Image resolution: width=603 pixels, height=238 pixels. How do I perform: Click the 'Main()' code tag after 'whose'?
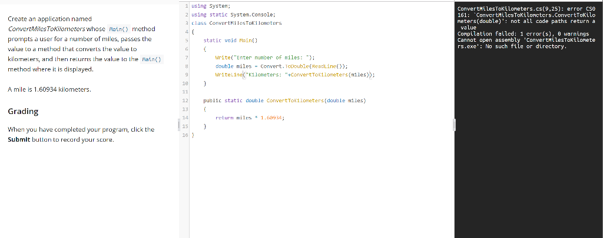point(118,29)
